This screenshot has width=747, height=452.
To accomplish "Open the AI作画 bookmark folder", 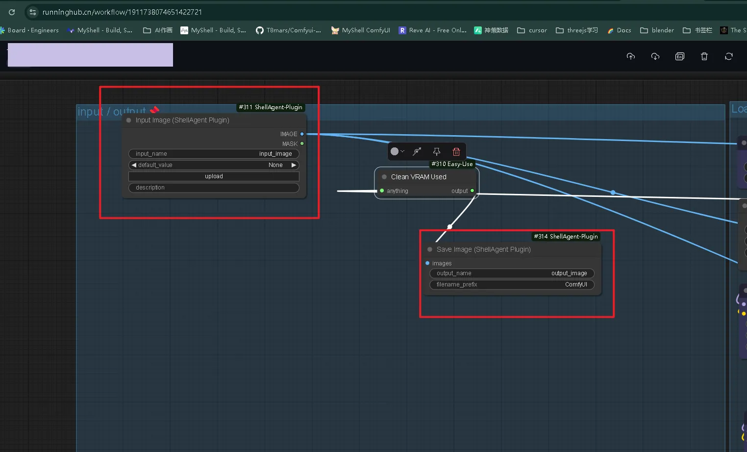I will 158,30.
